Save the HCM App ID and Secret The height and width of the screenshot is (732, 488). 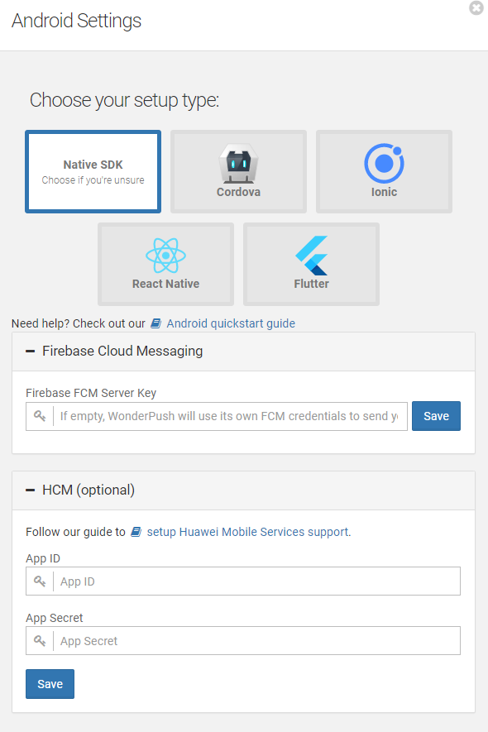tap(50, 684)
